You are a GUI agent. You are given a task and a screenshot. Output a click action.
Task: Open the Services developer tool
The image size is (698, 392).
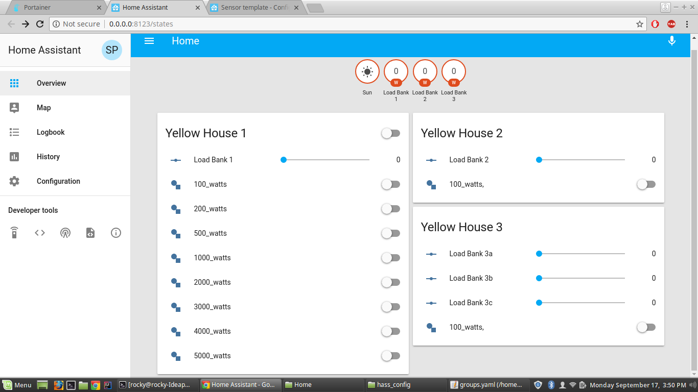(x=14, y=233)
